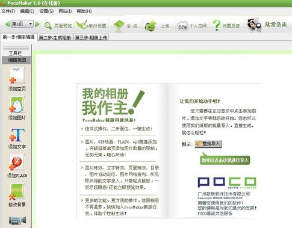The height and width of the screenshot is (228, 292).
Task: Open the 修改背景 modify background tool
Action: (17, 191)
